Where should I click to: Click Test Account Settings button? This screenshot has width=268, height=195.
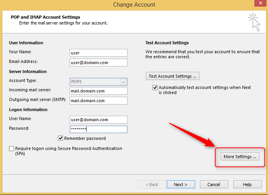tap(172, 76)
